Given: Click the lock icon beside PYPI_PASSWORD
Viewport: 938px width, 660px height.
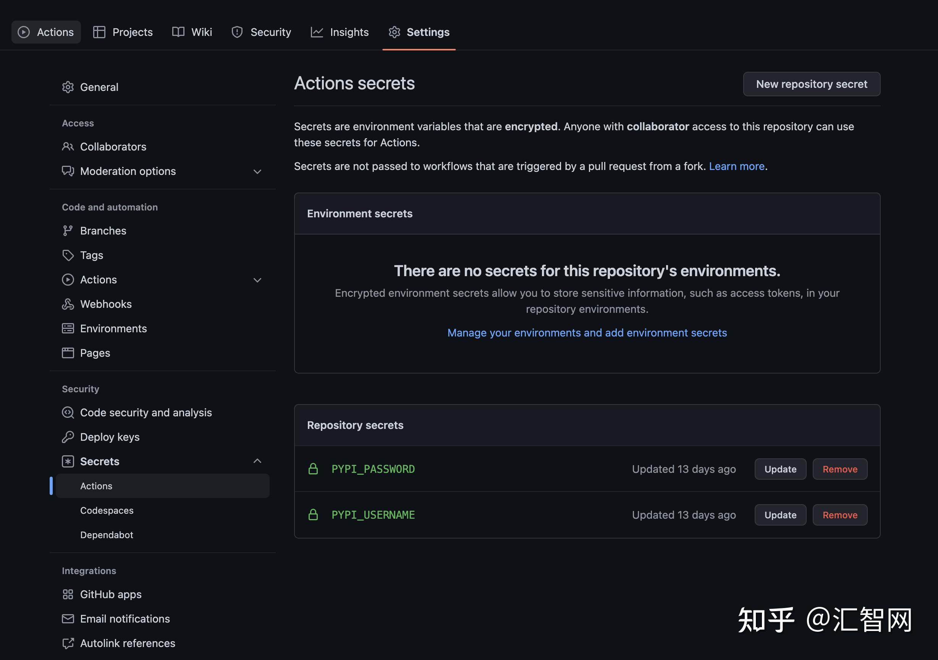Looking at the screenshot, I should [x=313, y=469].
